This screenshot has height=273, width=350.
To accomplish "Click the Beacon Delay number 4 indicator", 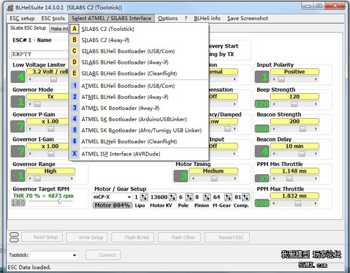I will point(262,151).
